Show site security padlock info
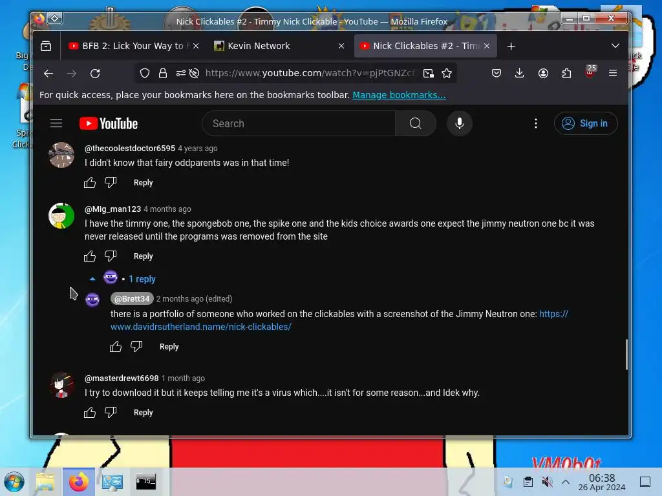 click(x=162, y=74)
